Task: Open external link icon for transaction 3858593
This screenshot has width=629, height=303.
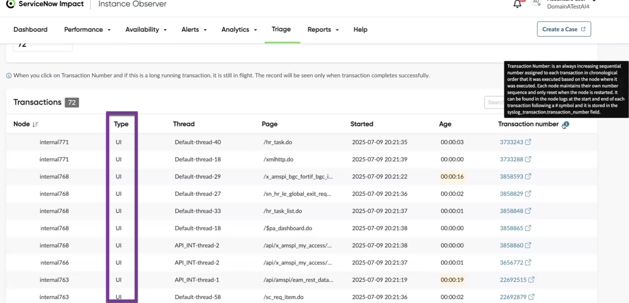Action: [528, 177]
